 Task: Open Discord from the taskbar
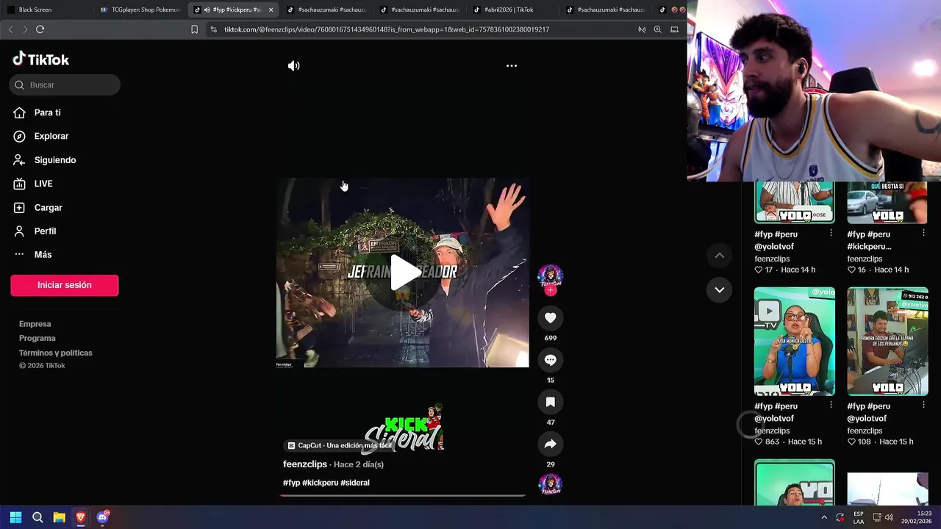coord(102,517)
